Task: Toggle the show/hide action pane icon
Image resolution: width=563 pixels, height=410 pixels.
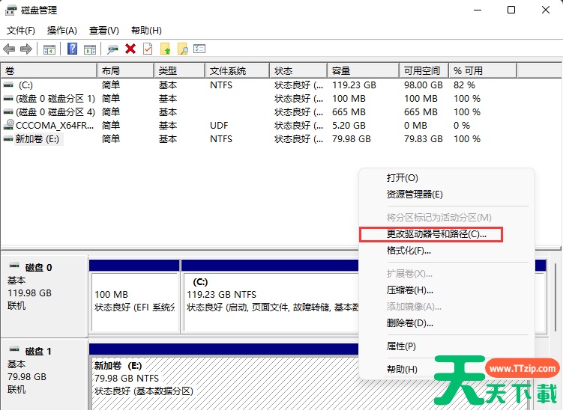Action: coord(90,49)
